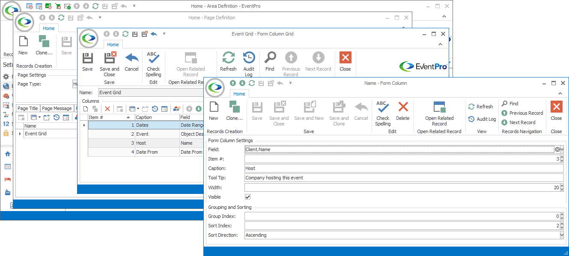Open the Sort Direction dropdown
Screen dimensions: 569x256
pos(562,235)
